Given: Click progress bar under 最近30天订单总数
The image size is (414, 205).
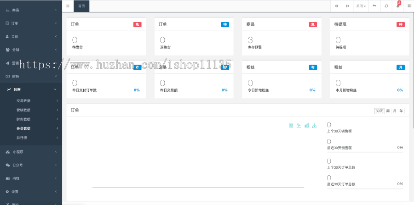Looking at the screenshot, I should click(x=365, y=188).
